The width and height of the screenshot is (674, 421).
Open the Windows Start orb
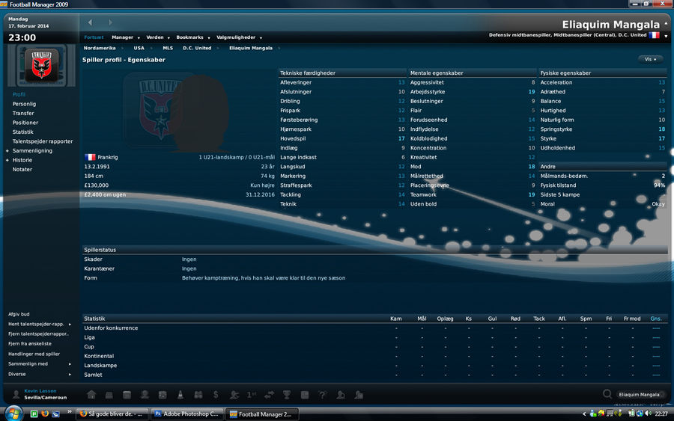(x=13, y=414)
